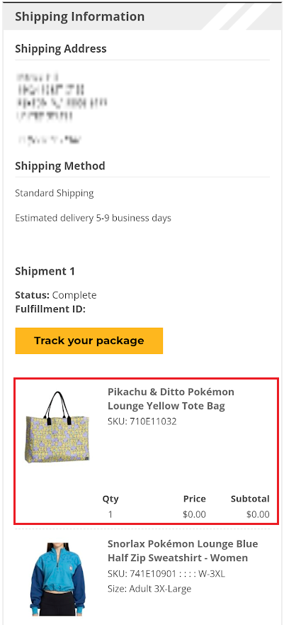Select the tote bag SKU 710E11032
The image size is (284, 625).
coord(142,421)
